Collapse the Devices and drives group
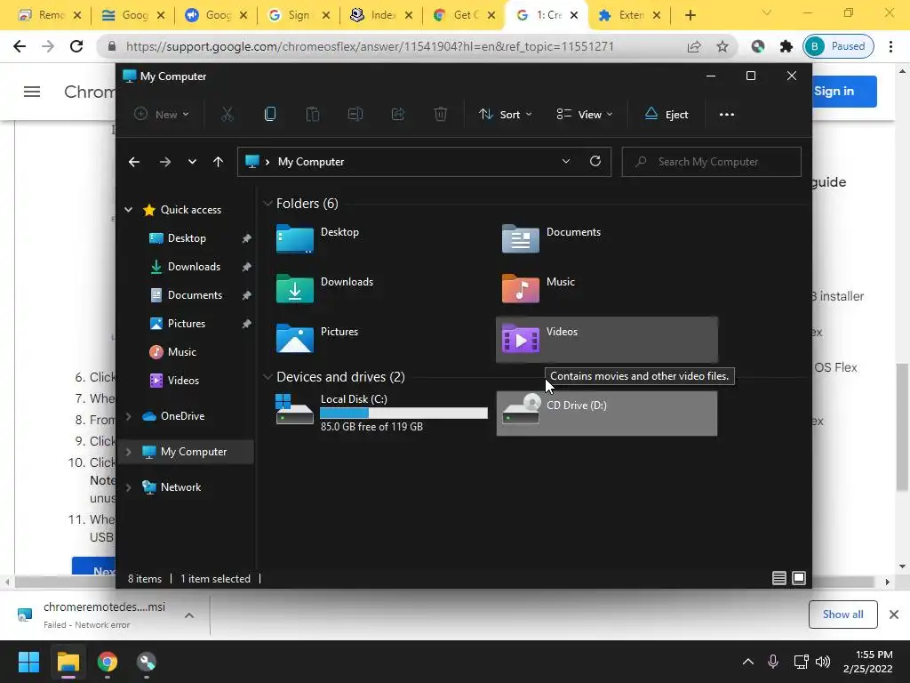 click(x=267, y=377)
